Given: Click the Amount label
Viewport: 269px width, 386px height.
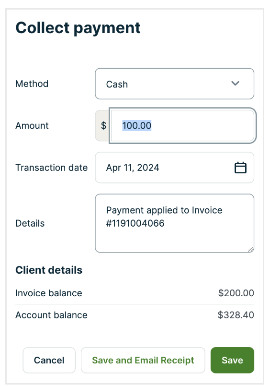Looking at the screenshot, I should pos(32,126).
